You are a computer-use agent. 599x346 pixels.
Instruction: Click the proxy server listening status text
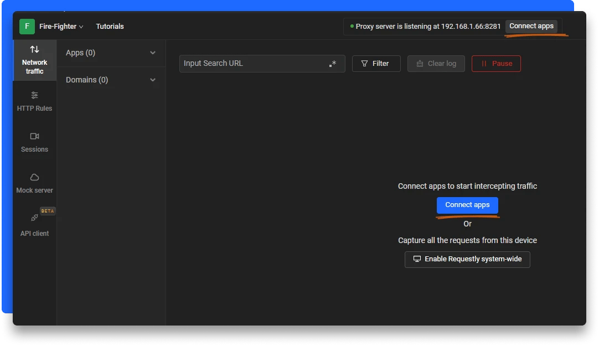pos(428,27)
